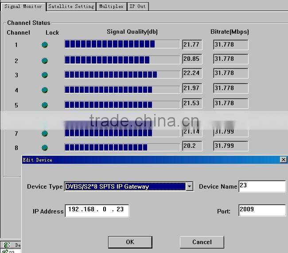Select signal quality value 20.2
The height and width of the screenshot is (253, 288).
(x=192, y=146)
